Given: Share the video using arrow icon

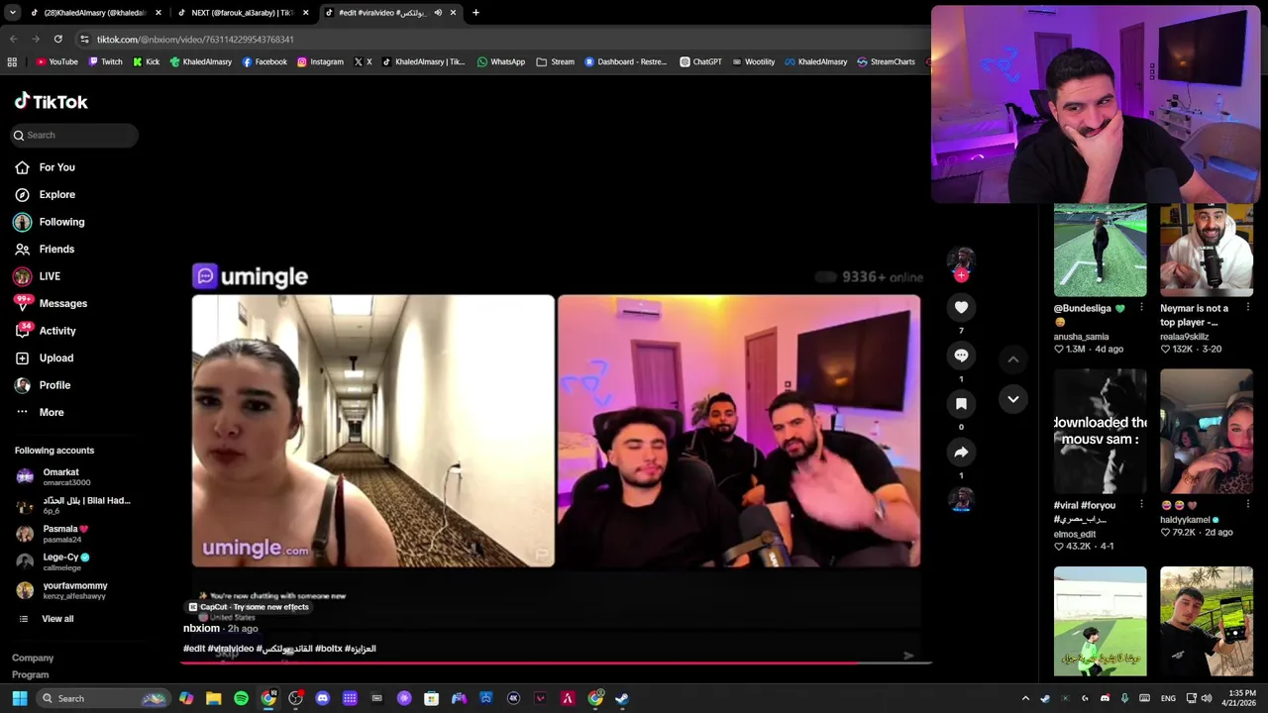Looking at the screenshot, I should coord(961,453).
